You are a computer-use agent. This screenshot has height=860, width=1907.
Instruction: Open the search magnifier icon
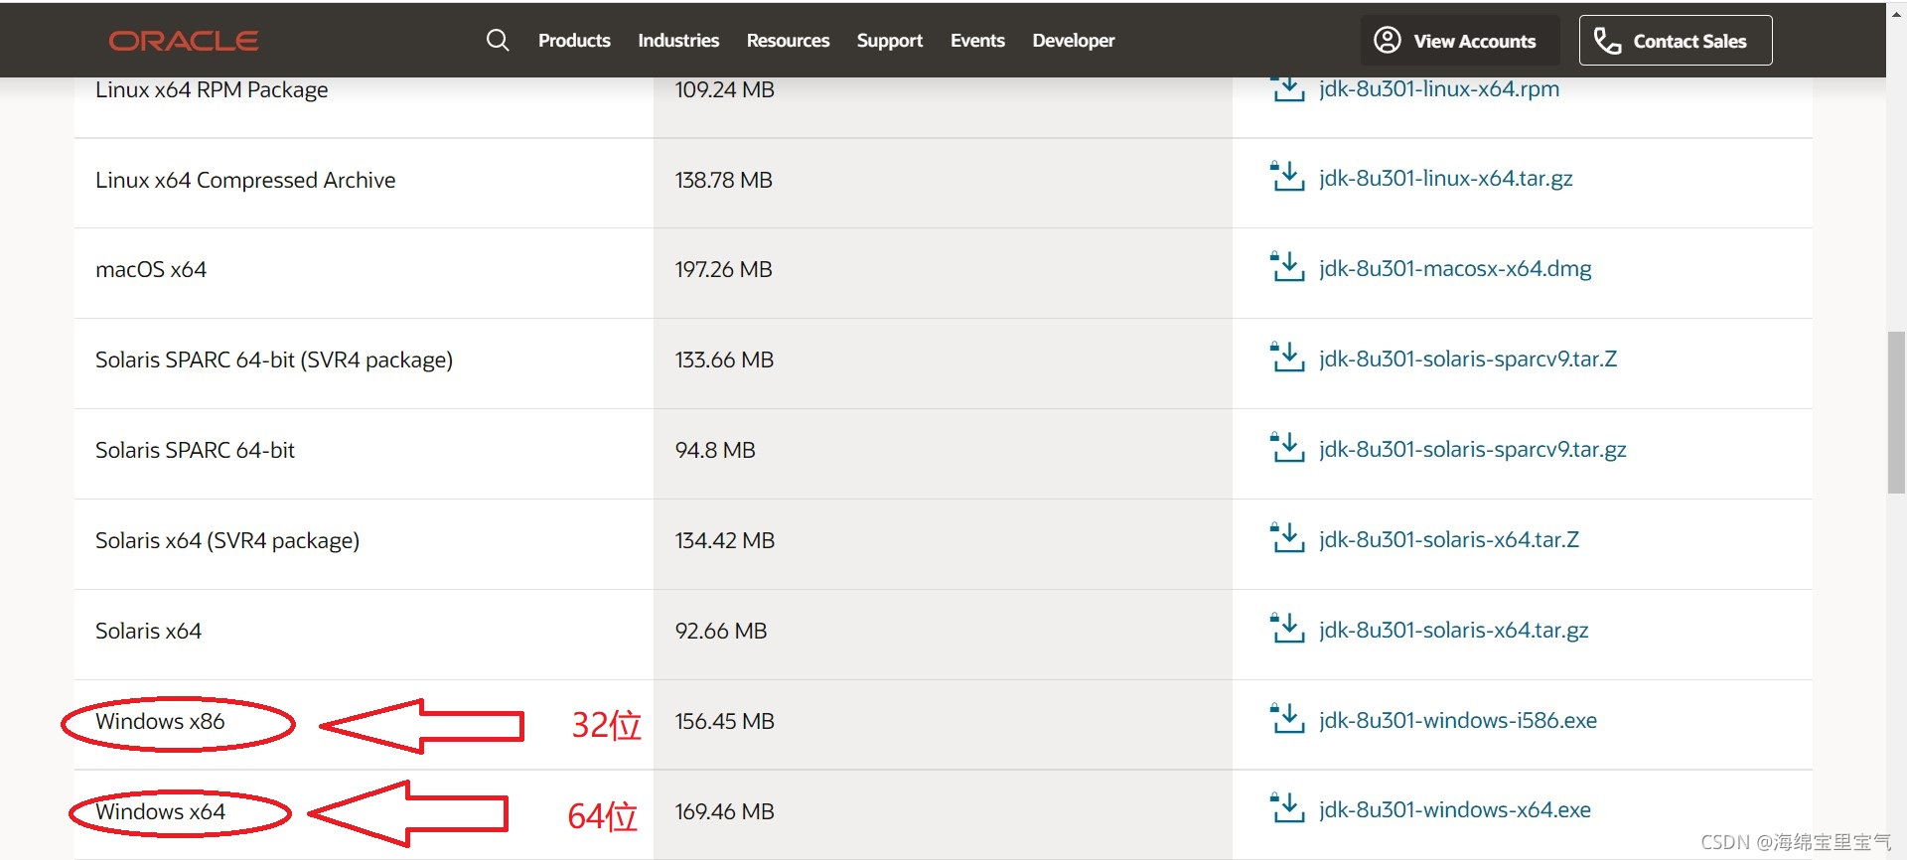(498, 41)
